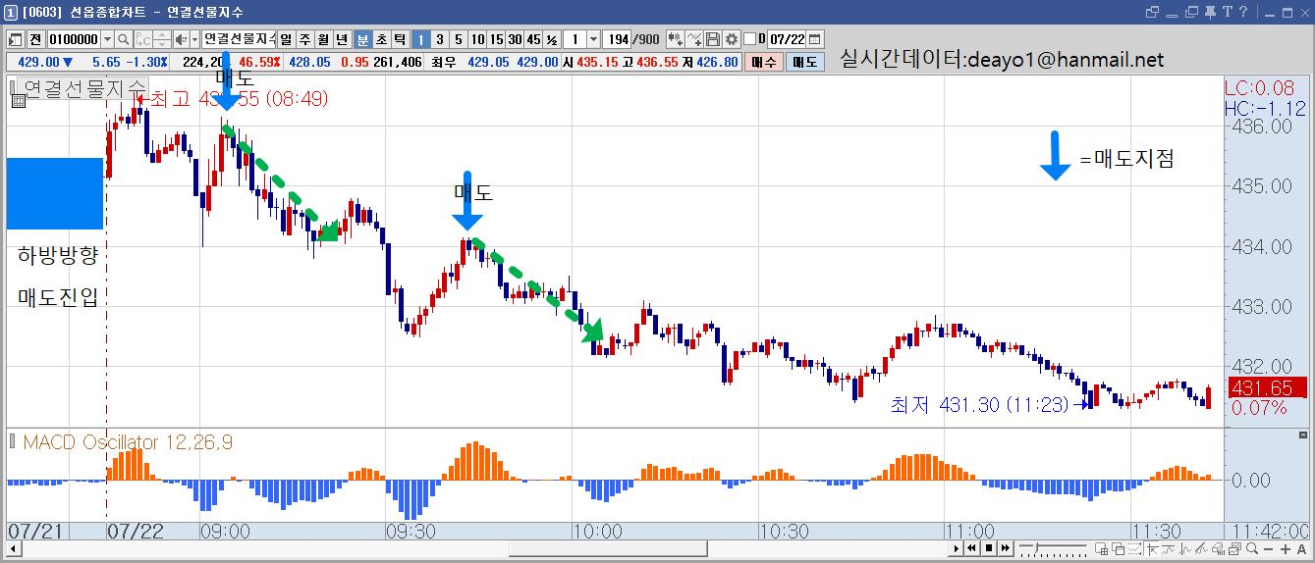Click the fast-forward button in bottom toolbar

(1006, 548)
